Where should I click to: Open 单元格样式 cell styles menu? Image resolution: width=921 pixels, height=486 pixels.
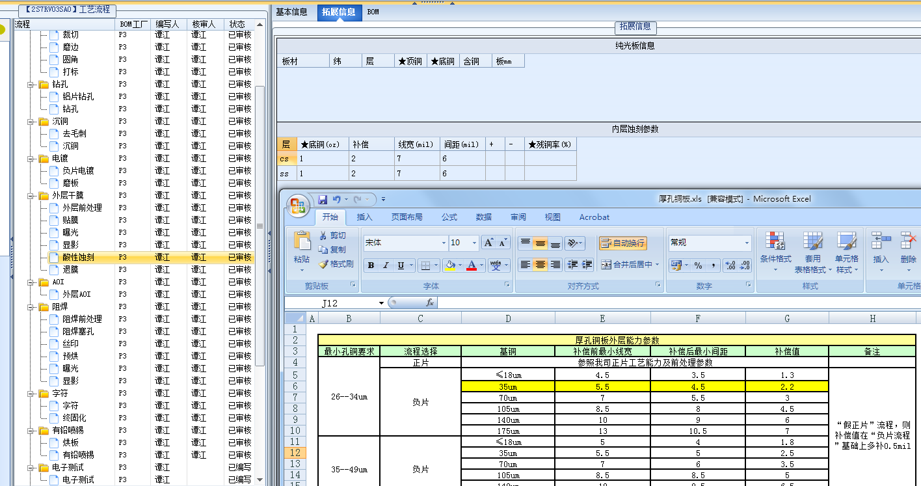click(x=848, y=252)
